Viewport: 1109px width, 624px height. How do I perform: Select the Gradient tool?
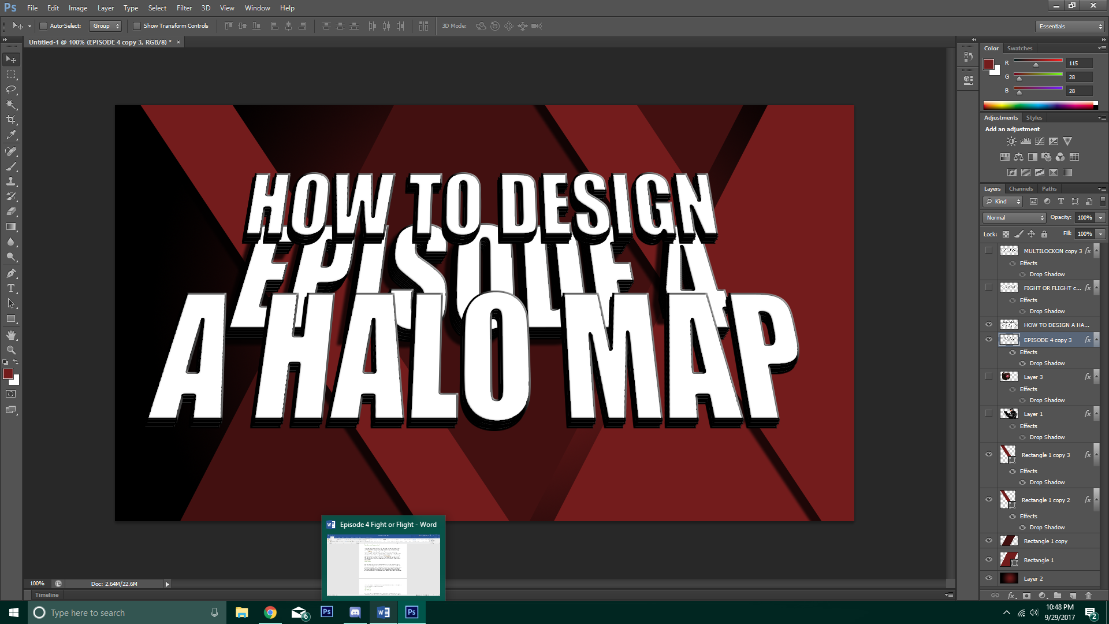click(x=11, y=226)
